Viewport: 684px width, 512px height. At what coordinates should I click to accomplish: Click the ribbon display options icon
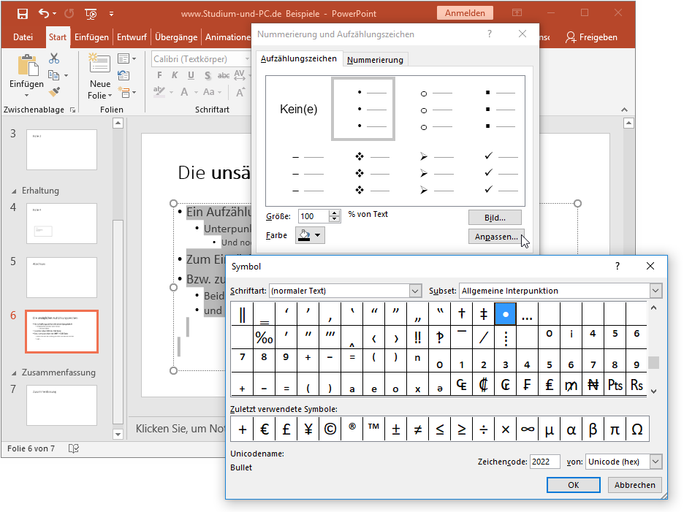pyautogui.click(x=517, y=13)
